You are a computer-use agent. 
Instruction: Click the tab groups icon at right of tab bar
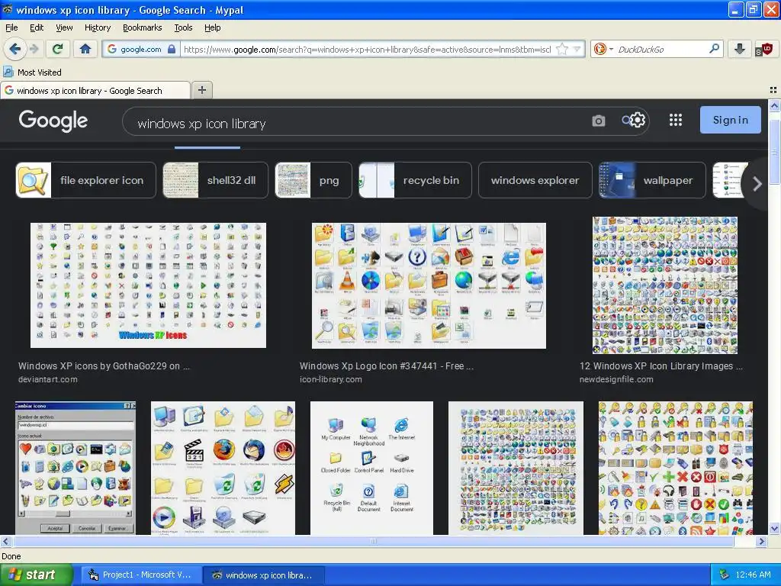pyautogui.click(x=773, y=90)
